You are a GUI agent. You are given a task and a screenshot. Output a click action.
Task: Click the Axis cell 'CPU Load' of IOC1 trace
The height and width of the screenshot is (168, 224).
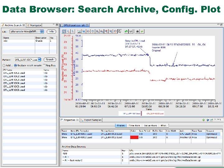pyautogui.click(x=185, y=134)
